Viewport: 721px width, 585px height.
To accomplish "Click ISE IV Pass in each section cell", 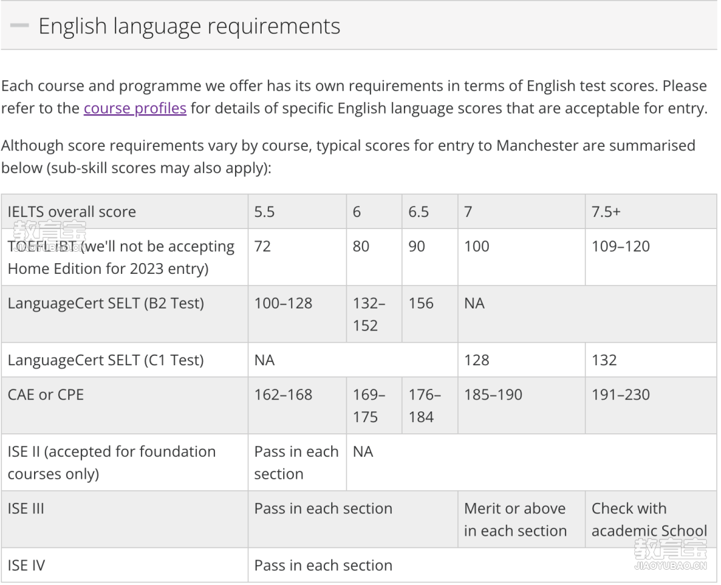I will (482, 565).
